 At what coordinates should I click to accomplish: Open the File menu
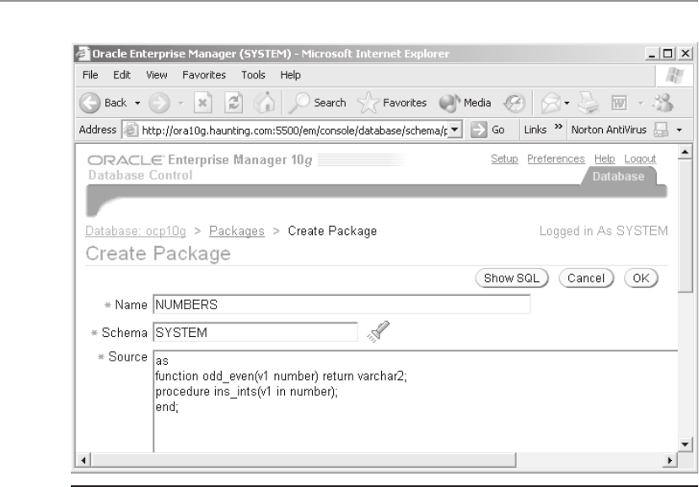pyautogui.click(x=90, y=75)
